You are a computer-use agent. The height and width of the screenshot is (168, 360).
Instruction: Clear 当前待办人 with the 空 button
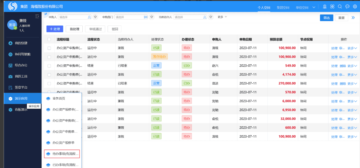tap(211, 17)
